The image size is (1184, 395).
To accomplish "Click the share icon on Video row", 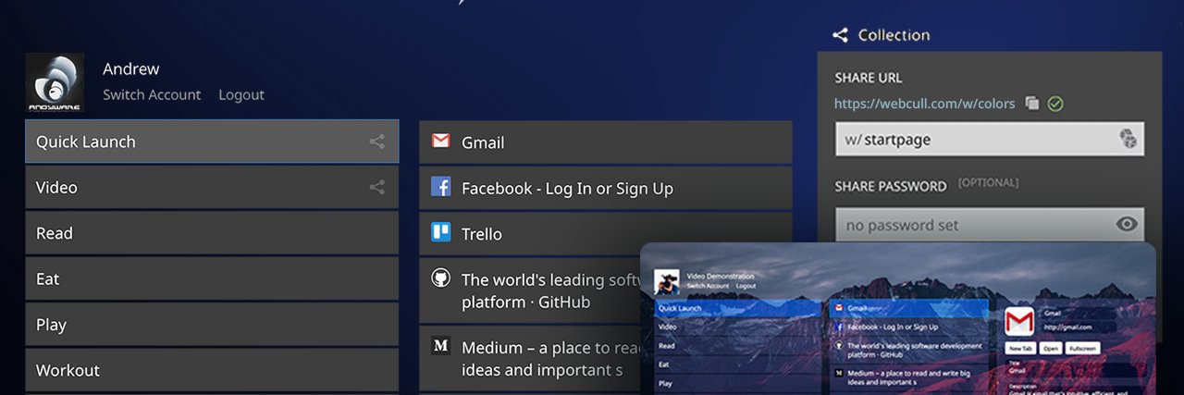I will click(376, 187).
